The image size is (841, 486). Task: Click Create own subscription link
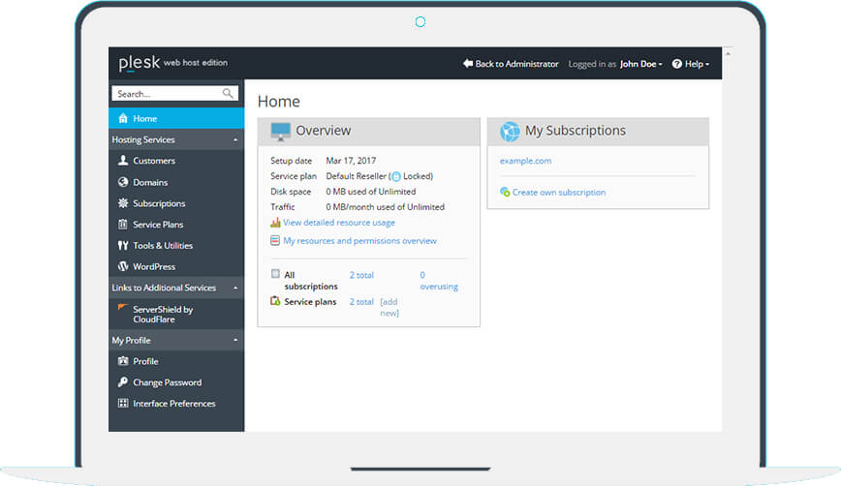[558, 193]
